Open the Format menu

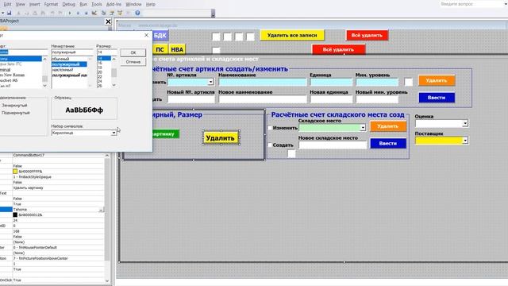[51, 4]
